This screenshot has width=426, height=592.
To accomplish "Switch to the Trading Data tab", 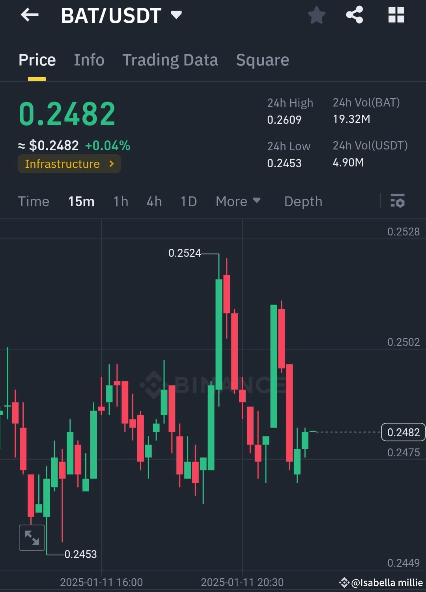I will 170,60.
